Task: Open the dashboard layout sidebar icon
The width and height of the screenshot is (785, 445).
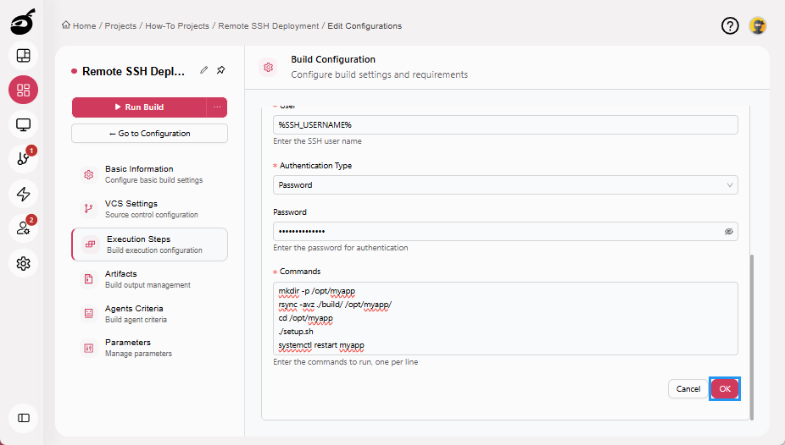Action: tap(24, 56)
